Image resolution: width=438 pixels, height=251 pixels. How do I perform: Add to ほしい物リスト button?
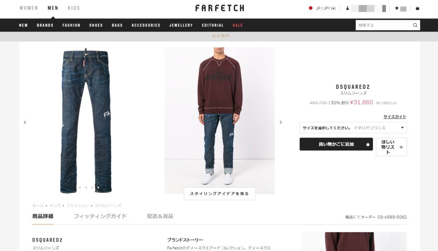coord(391,147)
